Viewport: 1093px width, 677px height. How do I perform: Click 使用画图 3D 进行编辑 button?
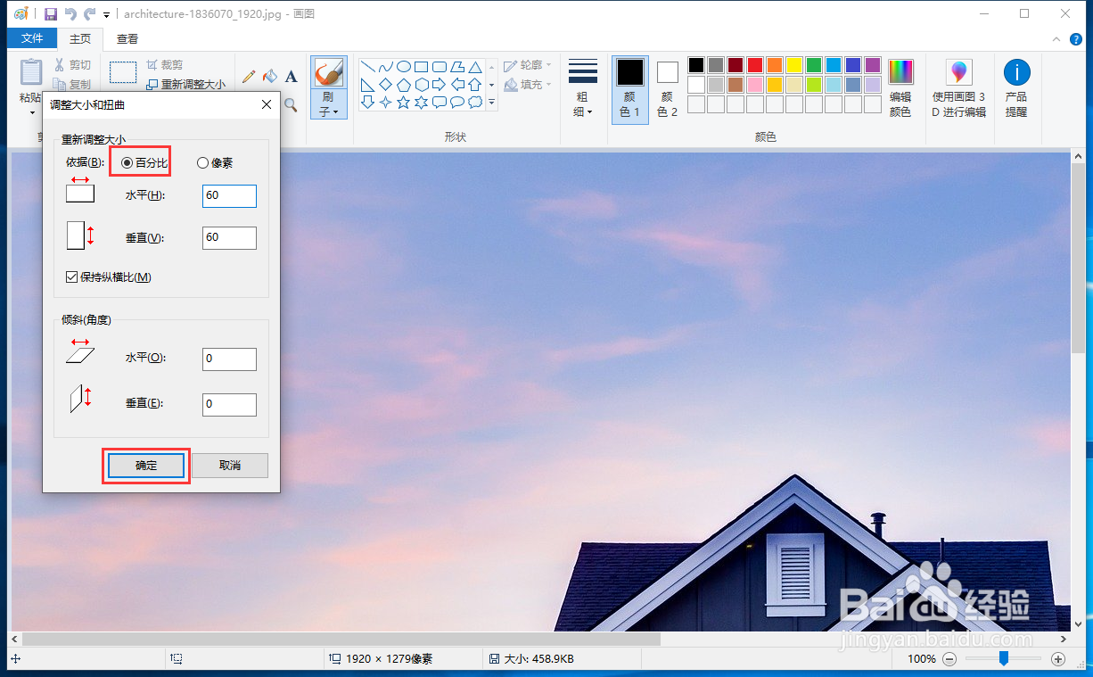point(959,88)
